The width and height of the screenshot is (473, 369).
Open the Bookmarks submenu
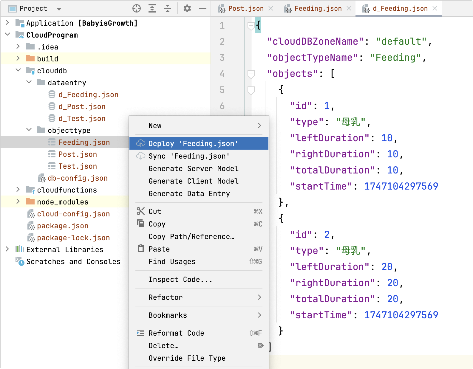199,315
